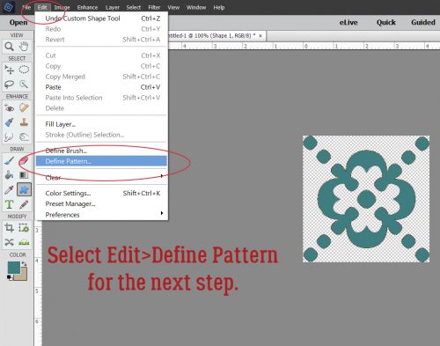The height and width of the screenshot is (346, 440).
Task: Open the Layer menu
Action: pos(113,7)
